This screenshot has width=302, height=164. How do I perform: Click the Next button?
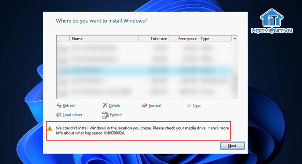[232, 146]
